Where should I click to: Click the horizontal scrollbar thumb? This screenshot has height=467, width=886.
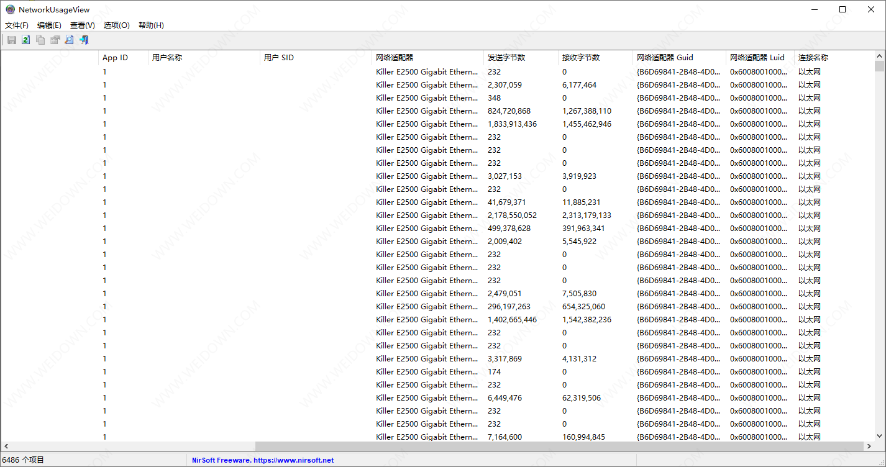coord(559,447)
